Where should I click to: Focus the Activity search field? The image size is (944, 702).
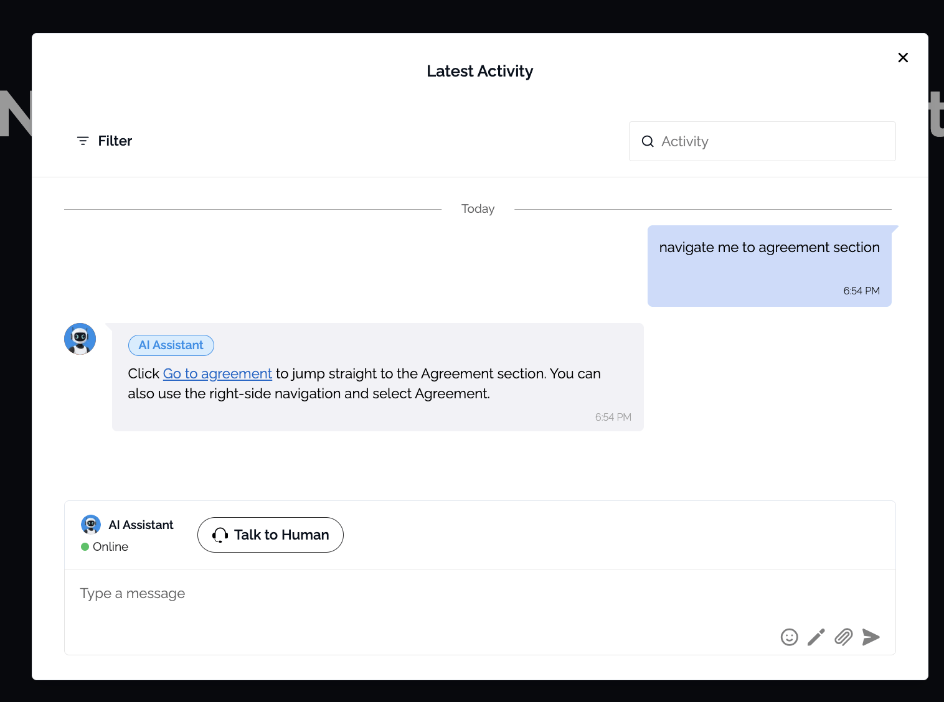tap(772, 141)
